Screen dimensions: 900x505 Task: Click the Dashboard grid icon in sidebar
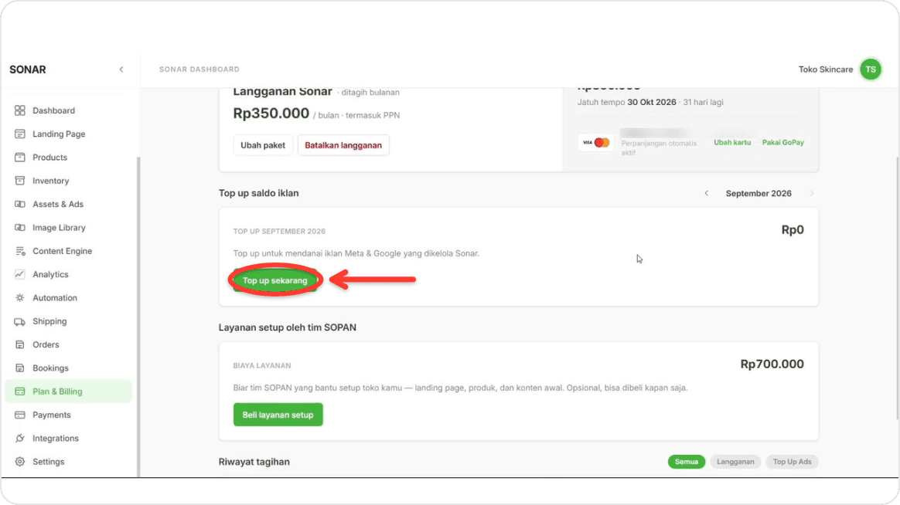(x=20, y=110)
